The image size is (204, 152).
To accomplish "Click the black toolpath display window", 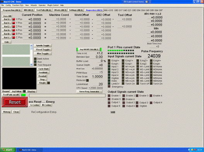I will tap(19, 78).
